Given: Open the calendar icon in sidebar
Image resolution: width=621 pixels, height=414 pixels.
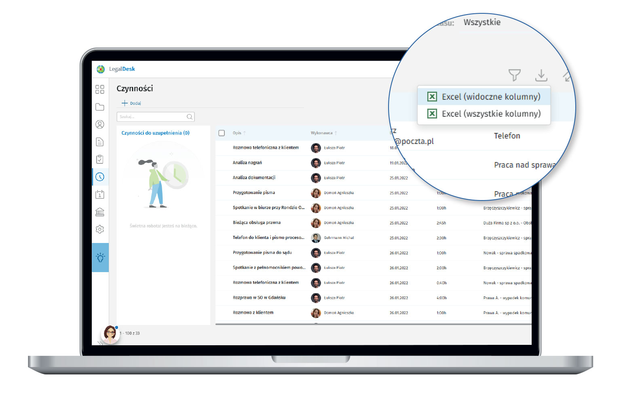Looking at the screenshot, I should click(x=100, y=194).
